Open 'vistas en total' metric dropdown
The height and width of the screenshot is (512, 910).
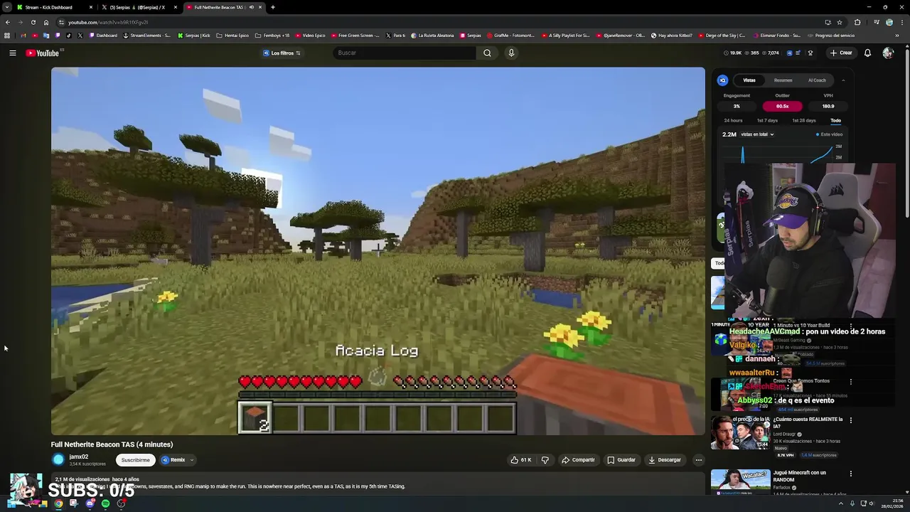pyautogui.click(x=757, y=134)
